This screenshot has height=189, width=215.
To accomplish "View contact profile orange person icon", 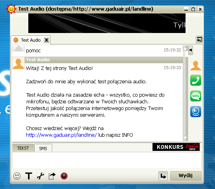I will (196, 65).
